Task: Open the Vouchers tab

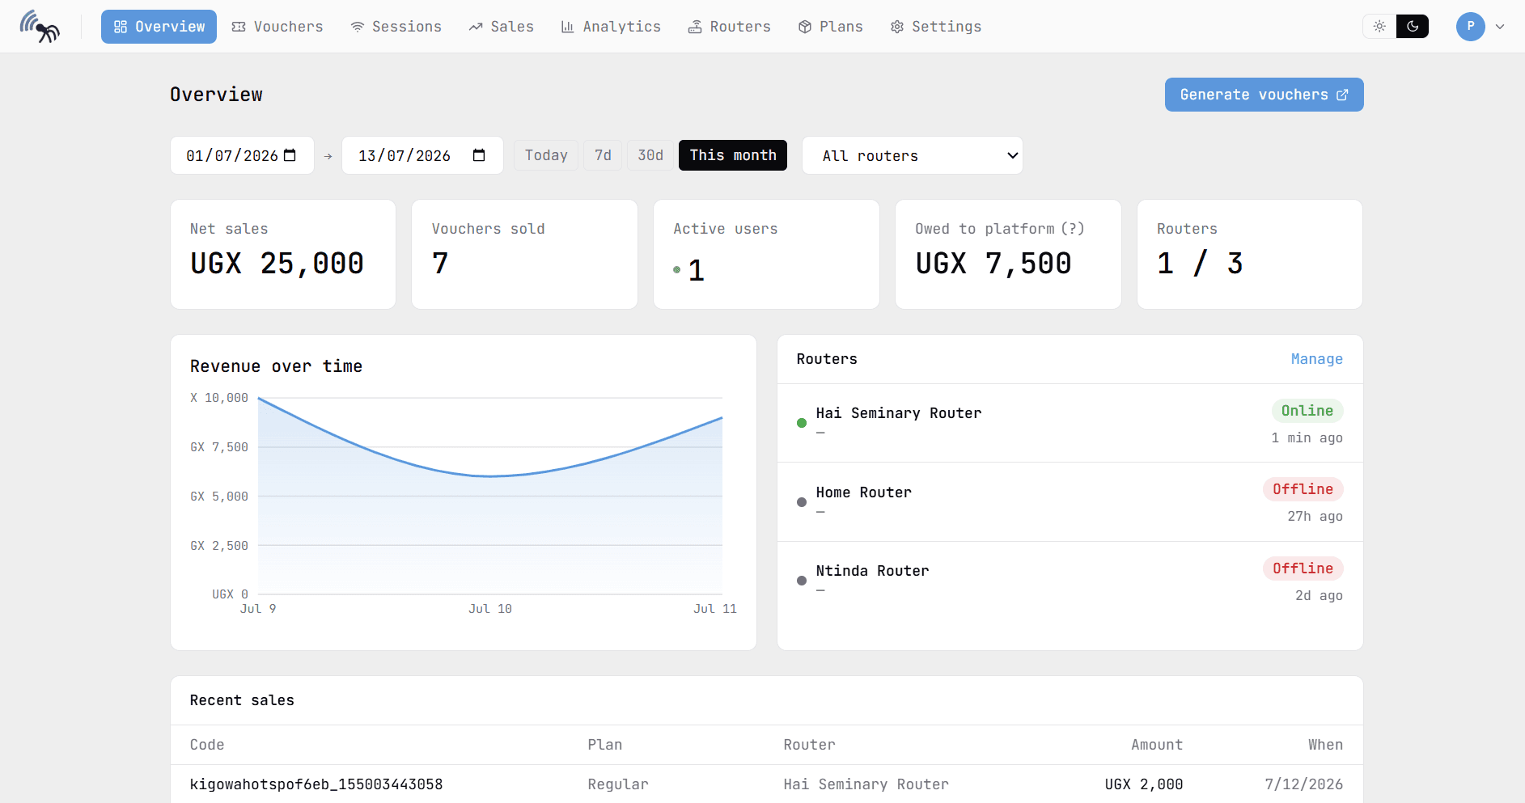Action: coord(277,27)
